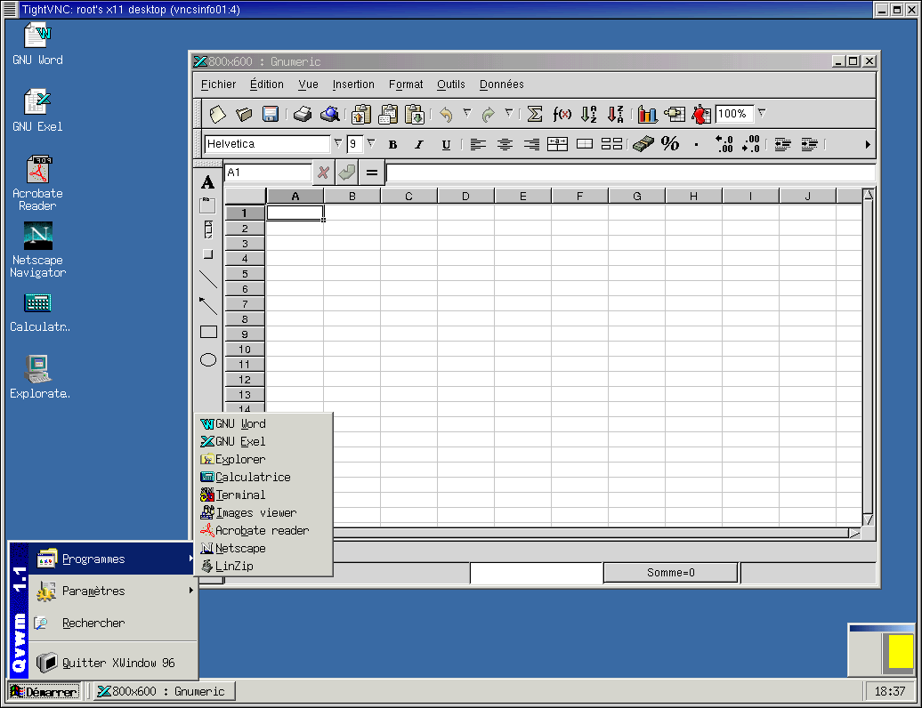This screenshot has width=922, height=708.
Task: Toggle center text alignment
Action: coord(505,144)
